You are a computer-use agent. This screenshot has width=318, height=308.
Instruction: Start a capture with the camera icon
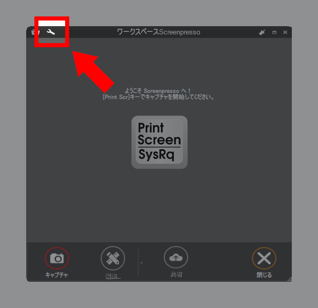pyautogui.click(x=57, y=258)
